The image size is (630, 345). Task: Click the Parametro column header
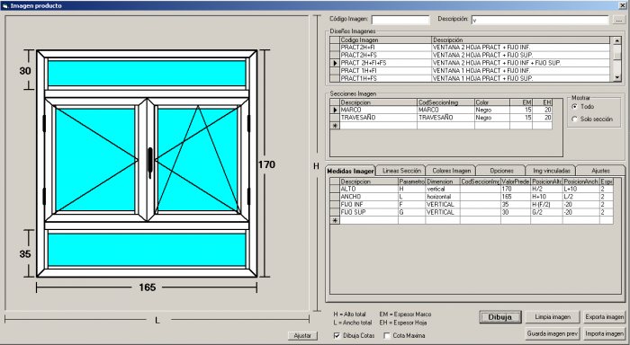412,181
